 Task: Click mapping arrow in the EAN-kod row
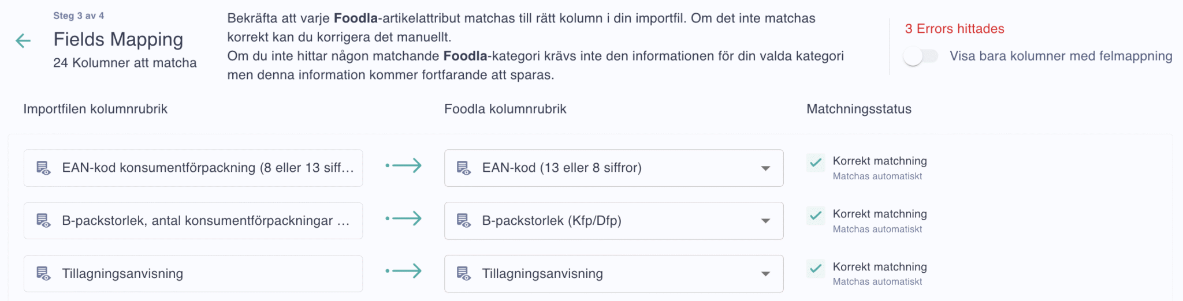tap(404, 166)
